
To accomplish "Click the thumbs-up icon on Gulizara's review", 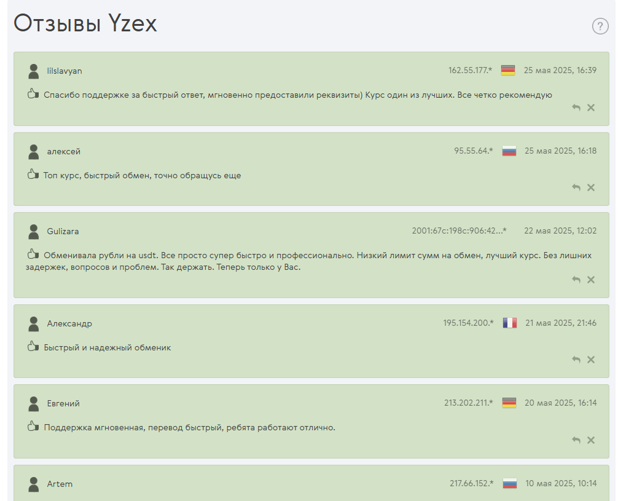I will coord(33,254).
